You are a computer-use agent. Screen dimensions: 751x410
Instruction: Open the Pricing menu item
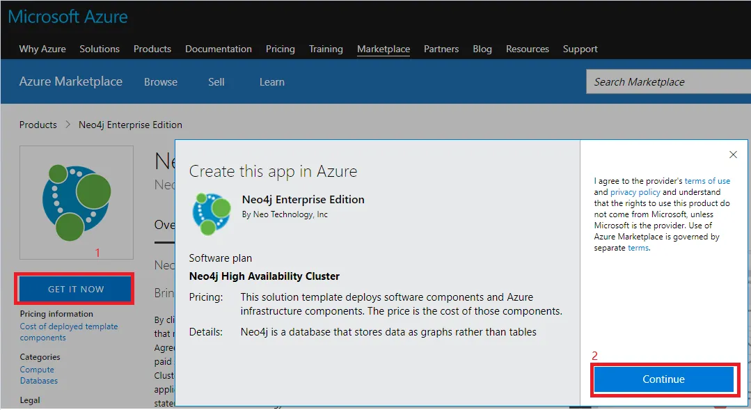(280, 49)
